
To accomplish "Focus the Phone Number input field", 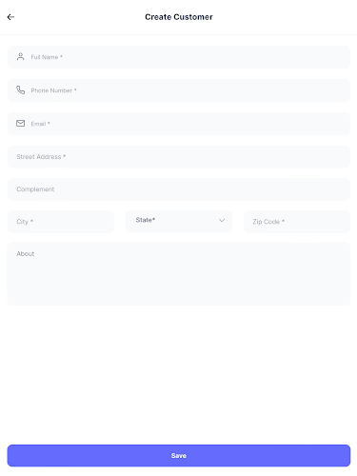I will pos(179,90).
